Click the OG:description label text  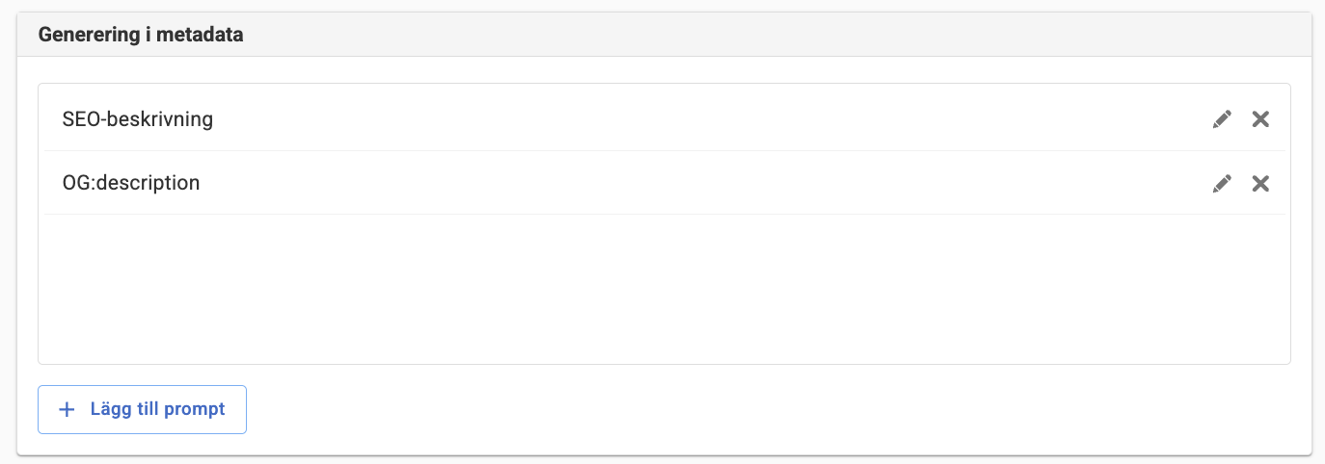click(x=131, y=183)
